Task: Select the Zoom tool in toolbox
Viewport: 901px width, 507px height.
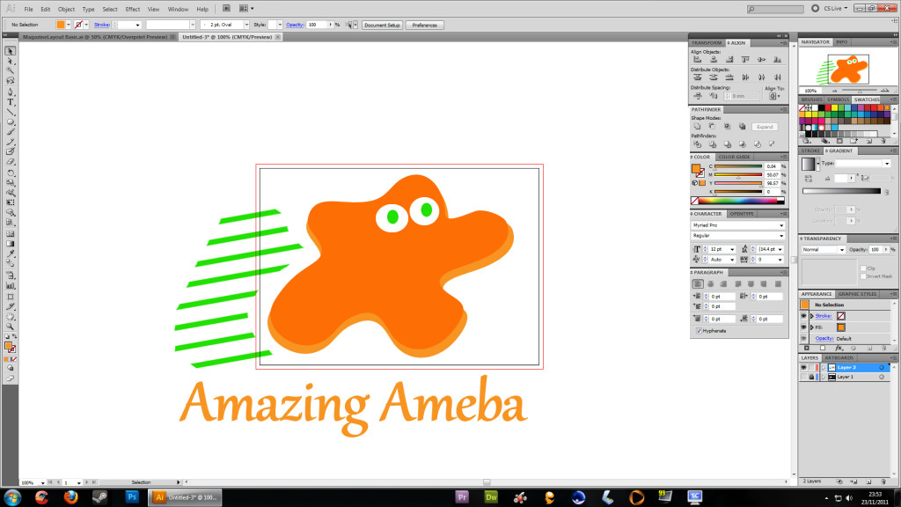Action: pos(11,327)
